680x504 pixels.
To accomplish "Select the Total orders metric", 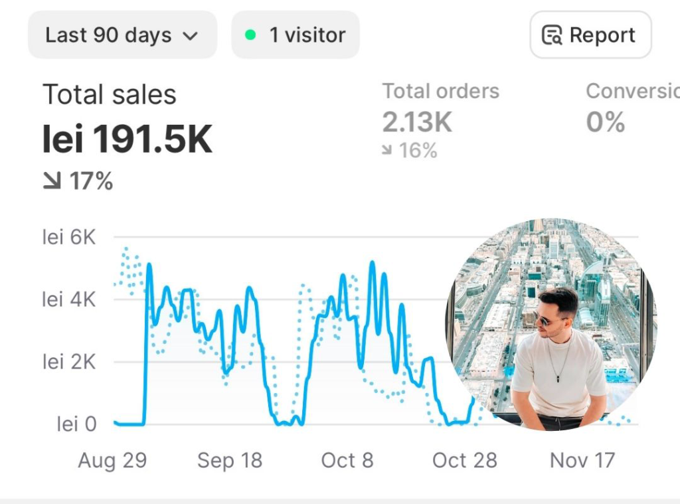I will 440,91.
